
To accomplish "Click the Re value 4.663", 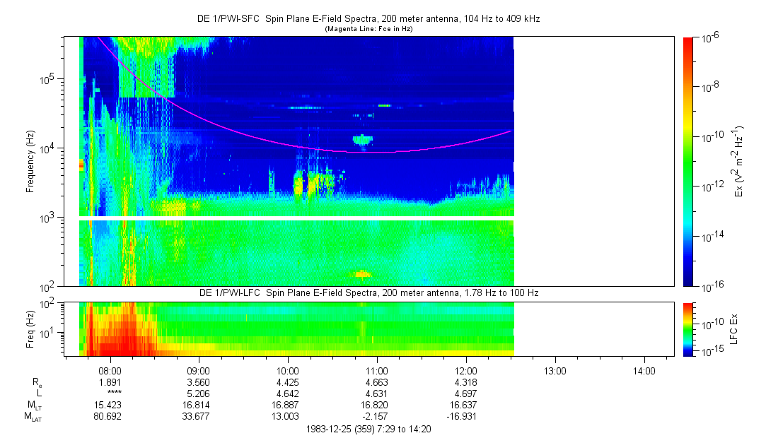I will [376, 381].
